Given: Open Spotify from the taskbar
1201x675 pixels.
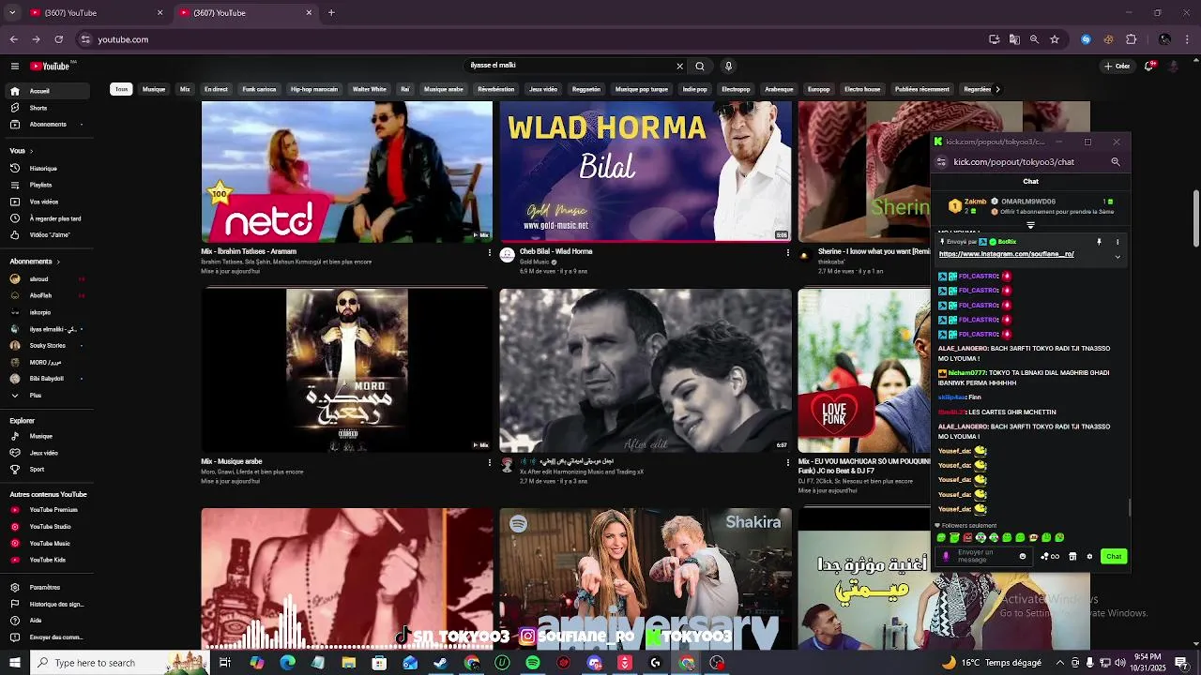Looking at the screenshot, I should coord(533,663).
